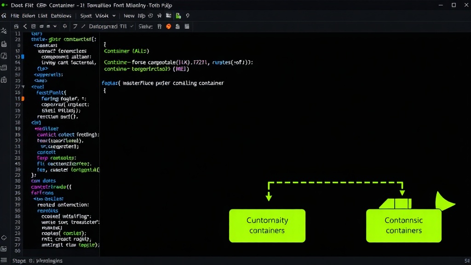The height and width of the screenshot is (265, 471).
Task: Click the Sµat menu item
Action: (86, 16)
